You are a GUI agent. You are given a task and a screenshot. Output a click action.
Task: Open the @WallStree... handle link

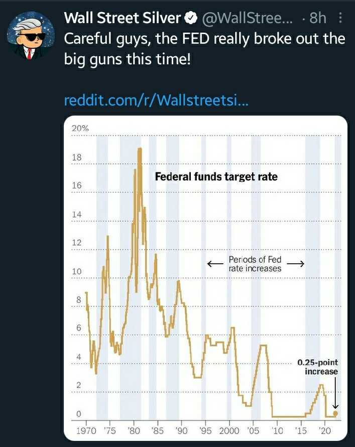click(246, 19)
